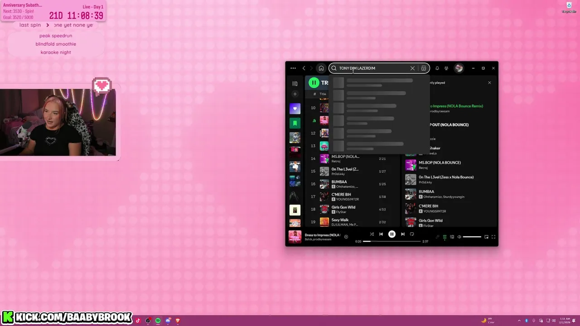580x326 pixels.
Task: Click the search magnifier icon
Action: [x=334, y=68]
